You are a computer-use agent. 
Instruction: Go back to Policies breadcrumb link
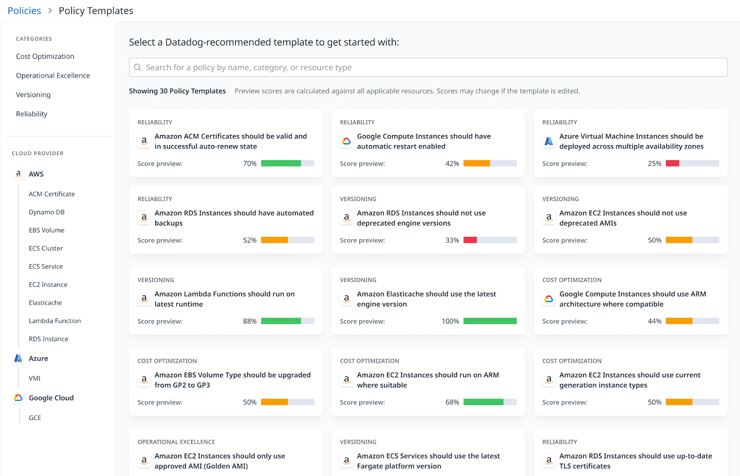24,11
